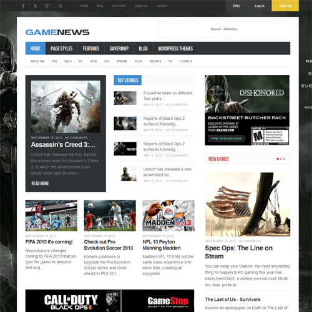The image size is (312, 312).
Task: Open 'The Last of Us - Survivors'
Action: click(x=233, y=300)
